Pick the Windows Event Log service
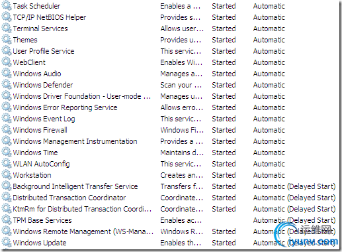Screen dimensions: 342x252 [x=44, y=119]
